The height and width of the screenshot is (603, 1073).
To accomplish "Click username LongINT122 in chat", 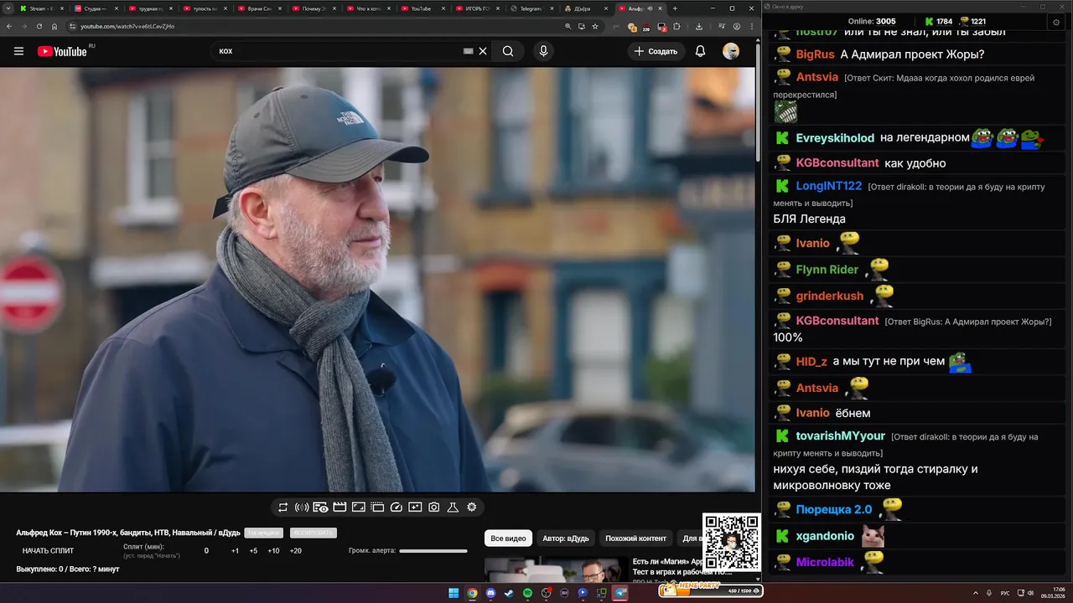I will [828, 186].
